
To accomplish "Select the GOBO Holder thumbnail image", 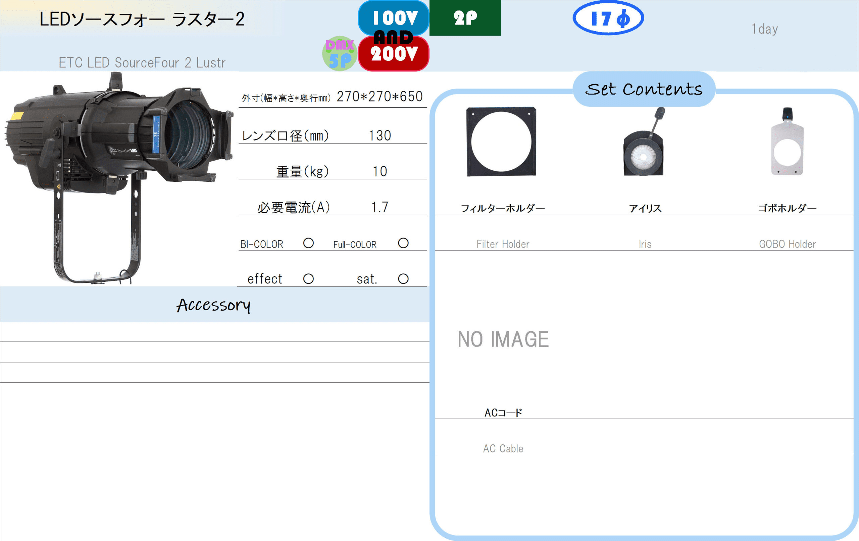I will (x=787, y=142).
